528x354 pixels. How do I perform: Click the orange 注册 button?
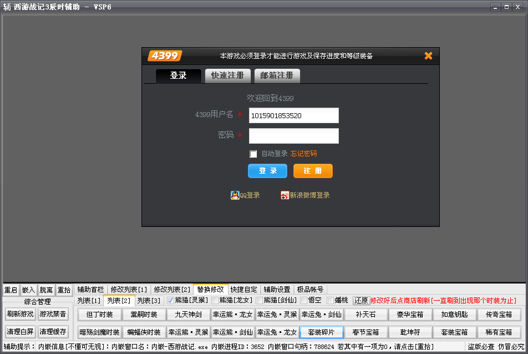tap(313, 171)
